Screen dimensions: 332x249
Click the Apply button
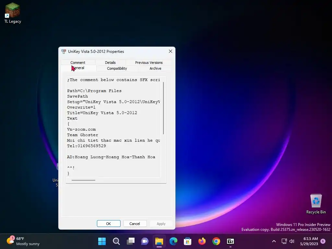(x=161, y=224)
